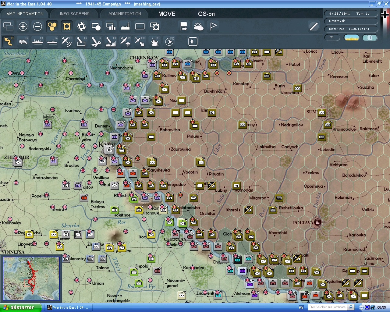Image resolution: width=390 pixels, height=312 pixels.
Task: Select the F10 air transfer mode
Action: pyautogui.click(x=140, y=41)
